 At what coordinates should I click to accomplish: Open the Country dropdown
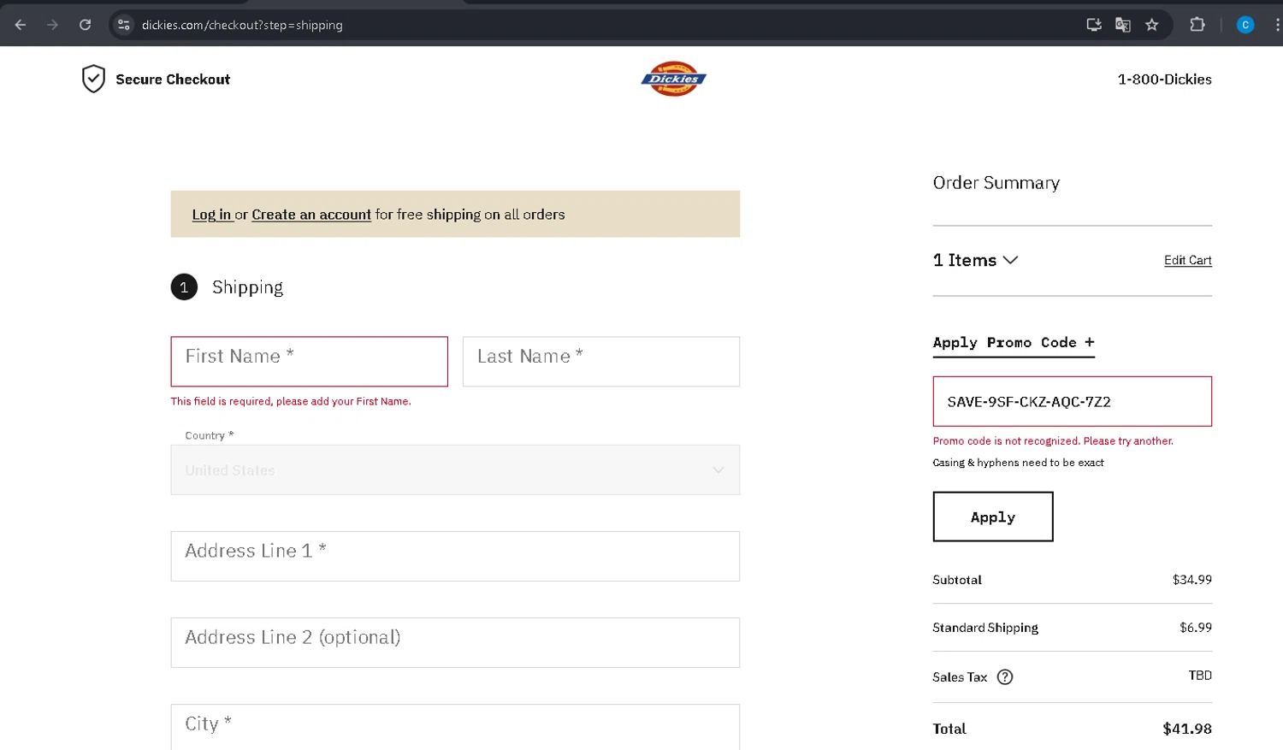click(x=455, y=469)
